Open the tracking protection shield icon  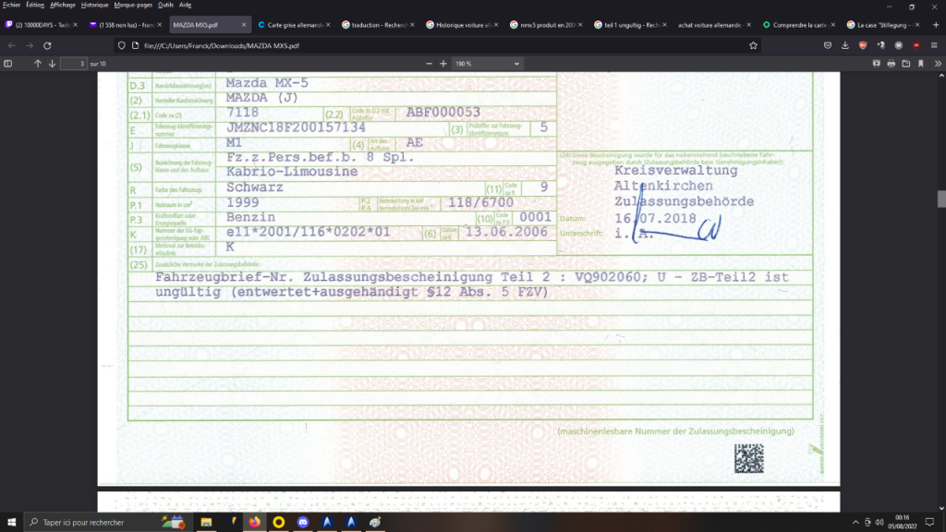pyautogui.click(x=122, y=45)
